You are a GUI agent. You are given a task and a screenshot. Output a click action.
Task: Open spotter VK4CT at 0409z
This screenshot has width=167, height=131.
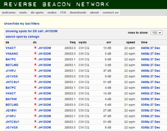11,48
